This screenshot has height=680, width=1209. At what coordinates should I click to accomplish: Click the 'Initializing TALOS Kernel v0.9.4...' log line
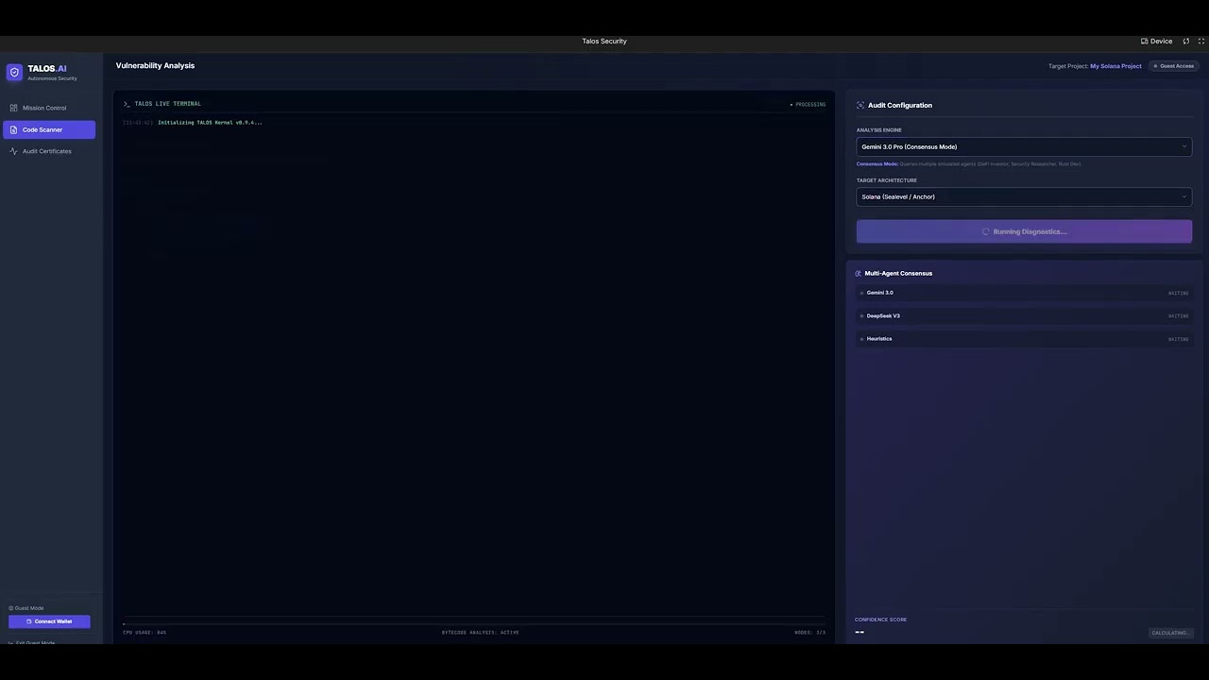210,123
